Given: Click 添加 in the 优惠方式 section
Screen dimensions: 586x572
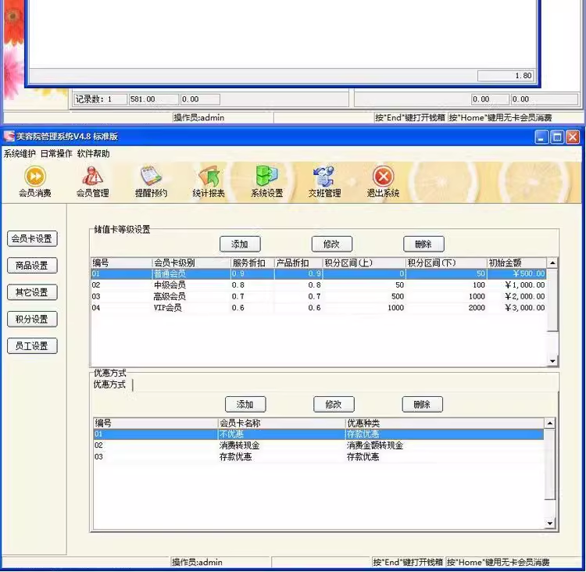Looking at the screenshot, I should 245,405.
